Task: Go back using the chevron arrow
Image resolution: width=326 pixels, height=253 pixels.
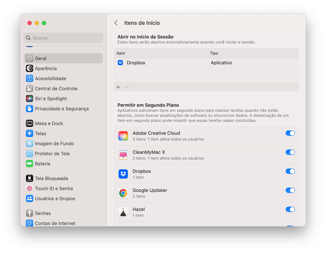Action: (116, 23)
